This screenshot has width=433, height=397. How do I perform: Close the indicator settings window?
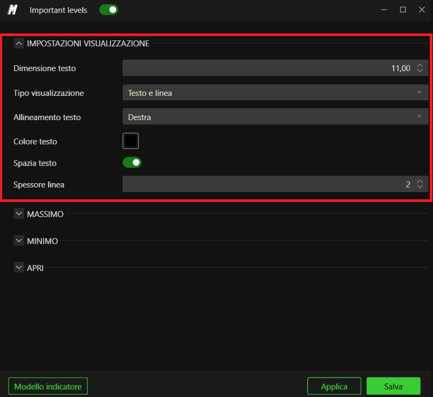point(422,10)
